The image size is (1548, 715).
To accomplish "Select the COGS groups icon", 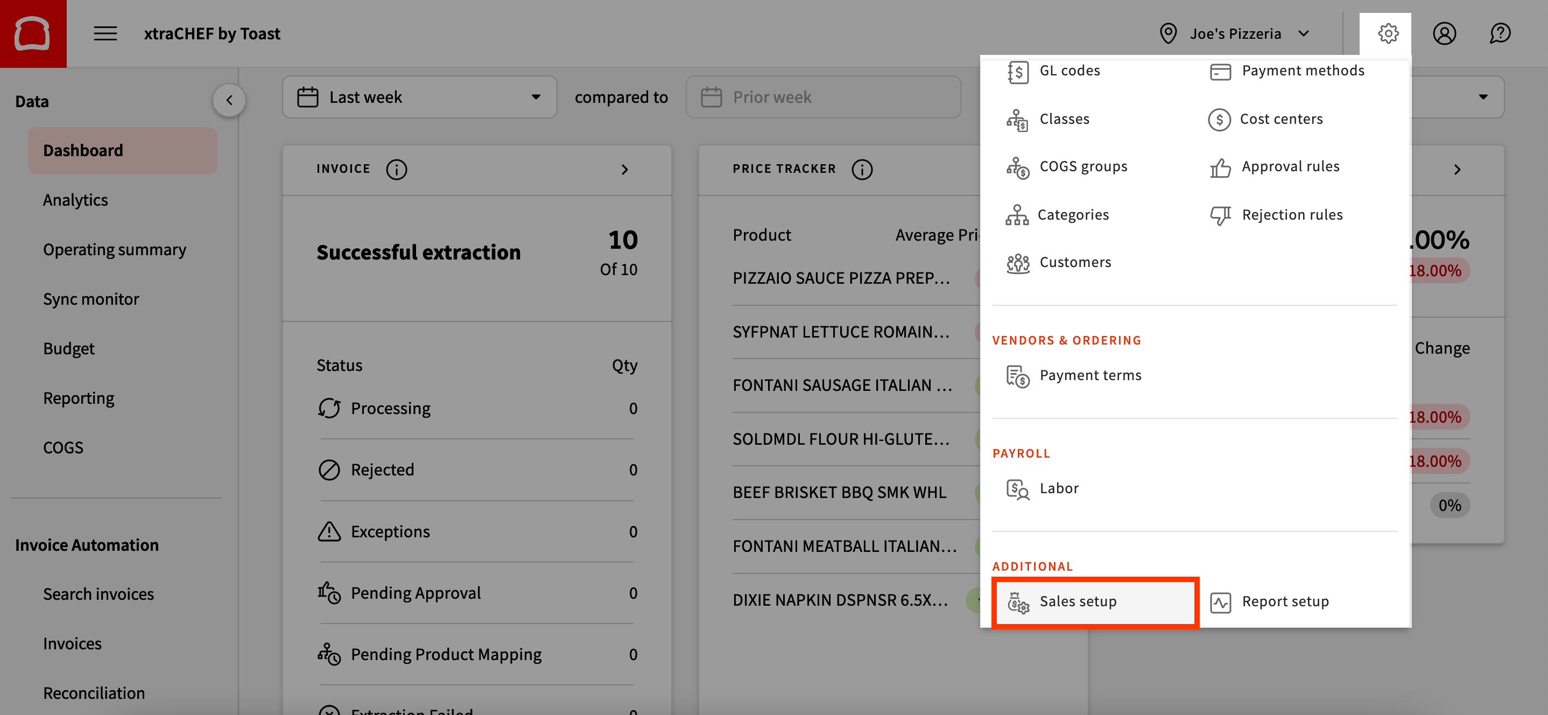I will (x=1017, y=166).
